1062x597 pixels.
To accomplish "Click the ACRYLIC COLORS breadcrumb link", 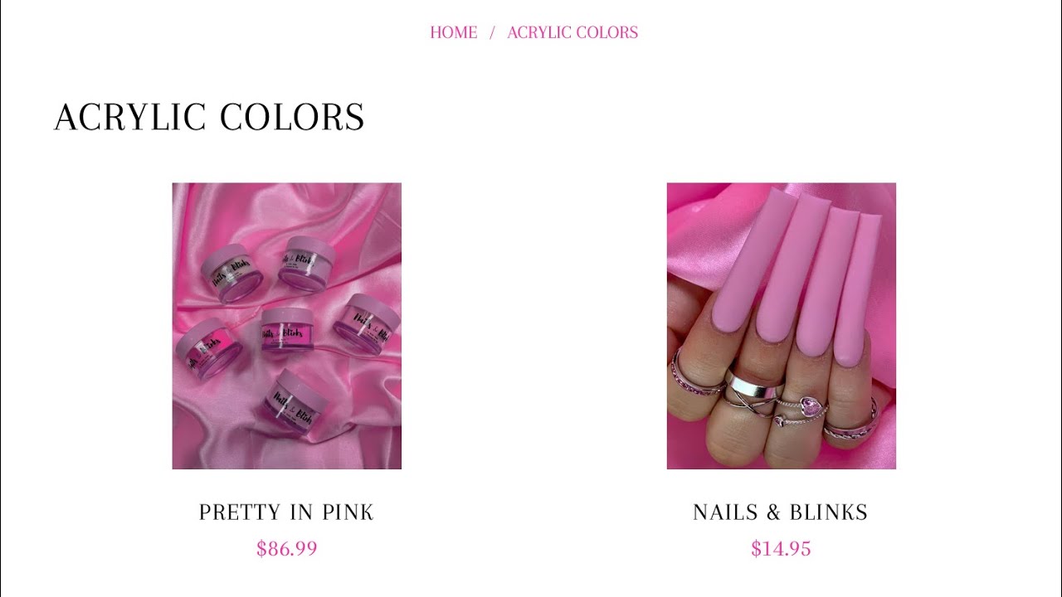I will pyautogui.click(x=572, y=32).
